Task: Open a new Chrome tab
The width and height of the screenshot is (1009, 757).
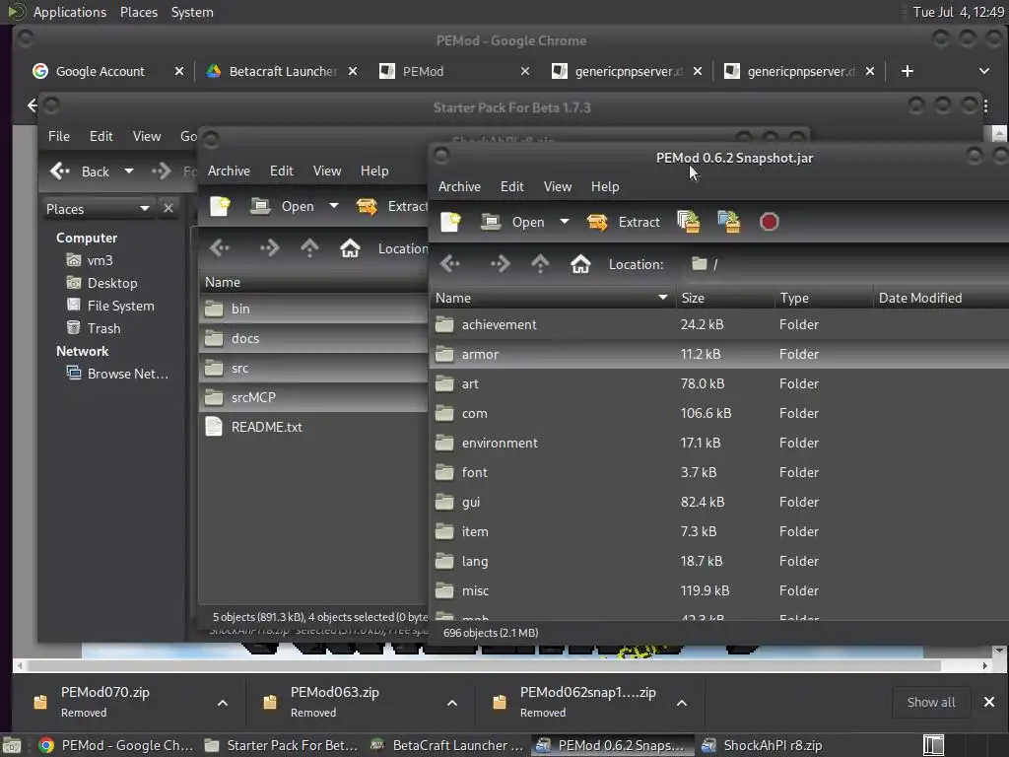Action: pos(908,71)
